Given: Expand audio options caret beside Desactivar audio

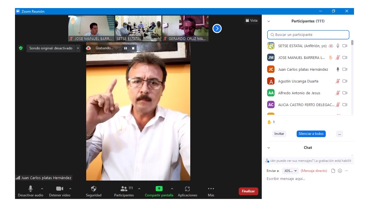Looking at the screenshot, I should pos(42,189).
